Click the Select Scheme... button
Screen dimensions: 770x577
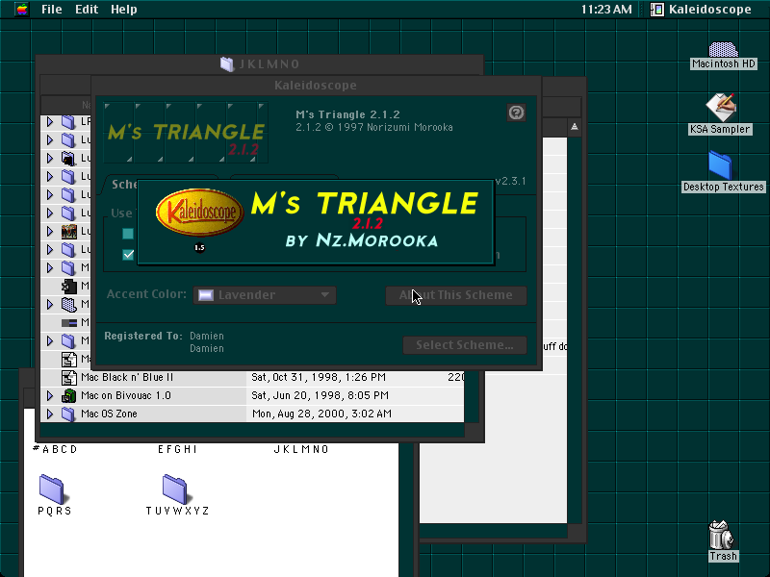coord(465,345)
